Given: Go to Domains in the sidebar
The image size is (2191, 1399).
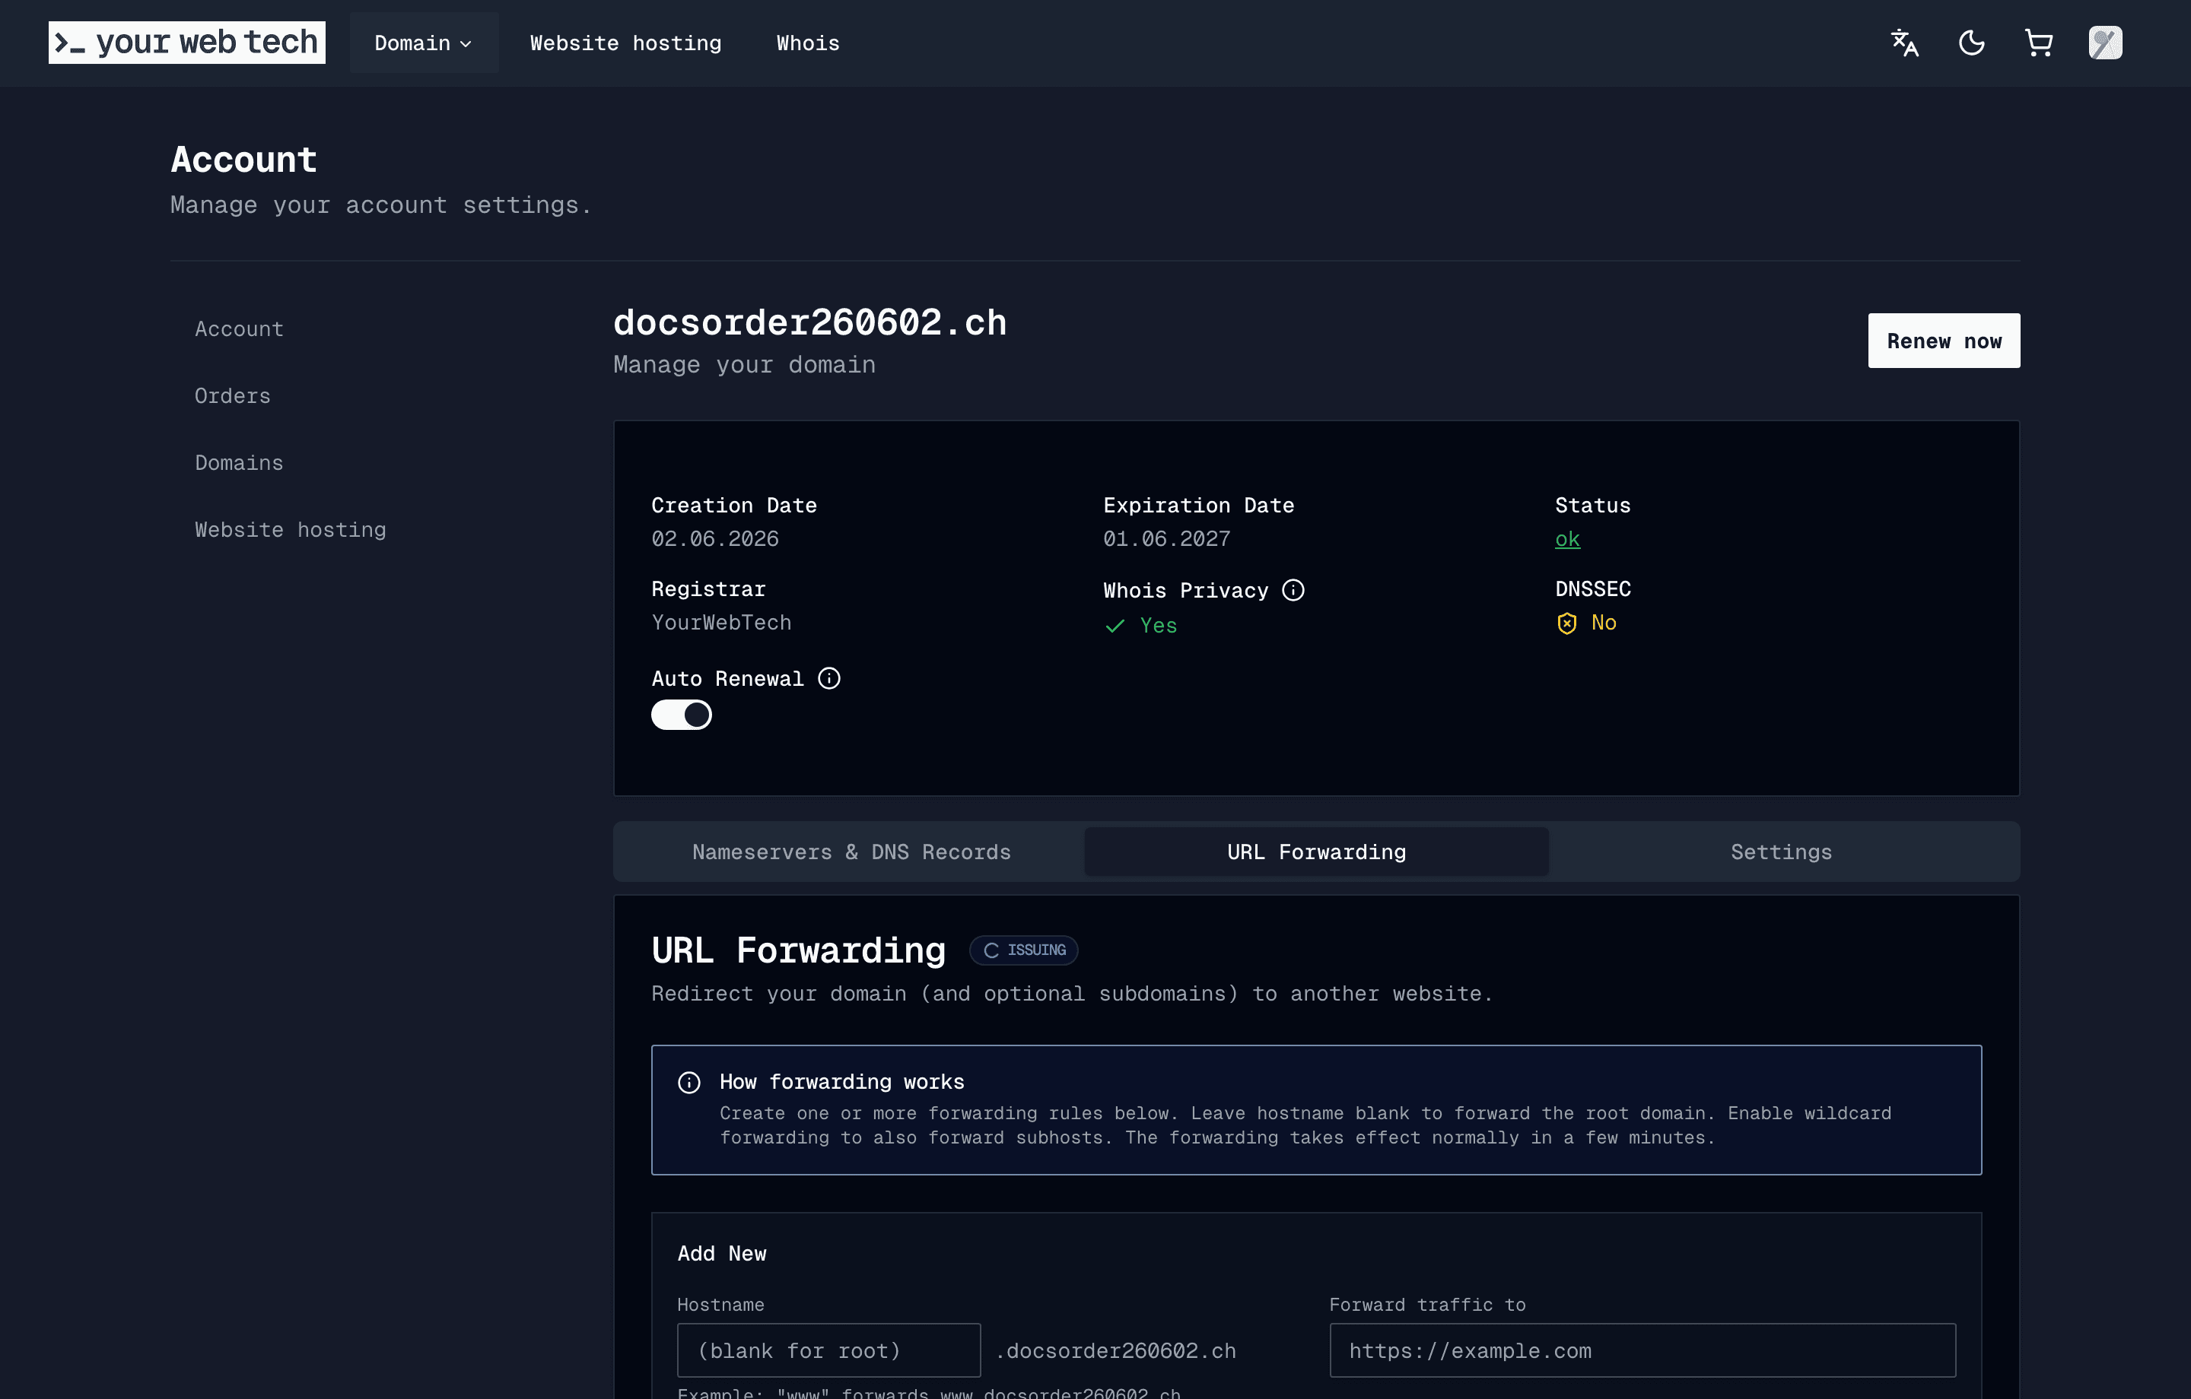Looking at the screenshot, I should tap(240, 463).
